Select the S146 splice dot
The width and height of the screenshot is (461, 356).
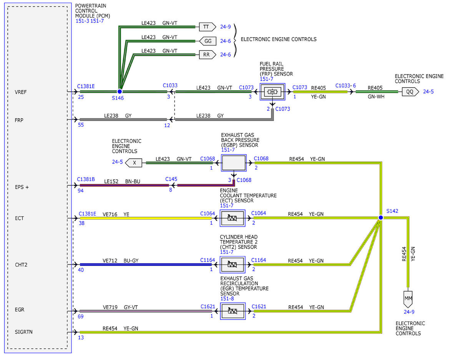pos(119,91)
